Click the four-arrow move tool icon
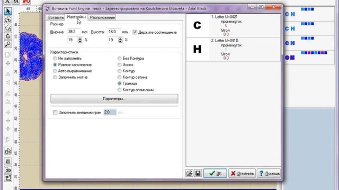Viewport: 339px width, 190px height. click(x=8, y=63)
